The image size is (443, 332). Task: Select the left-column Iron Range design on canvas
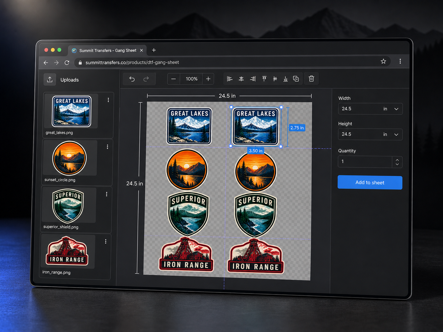pyautogui.click(x=186, y=254)
